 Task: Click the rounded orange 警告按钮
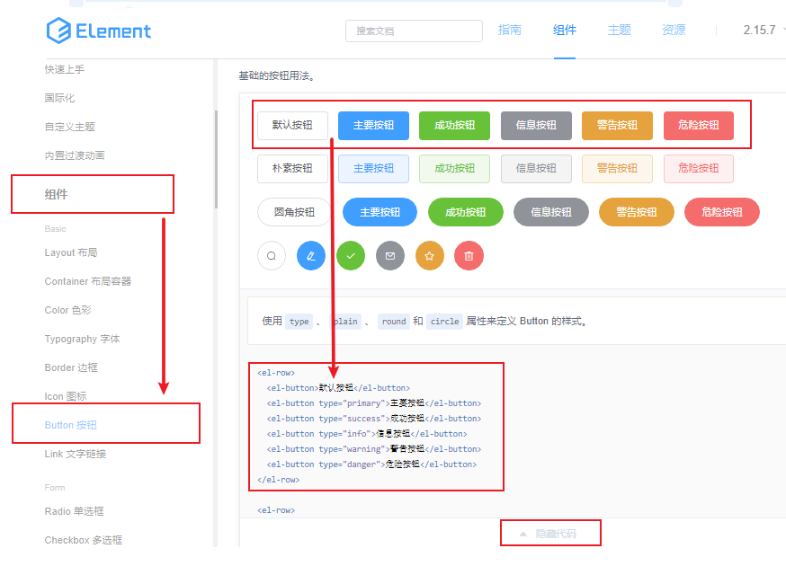click(637, 212)
